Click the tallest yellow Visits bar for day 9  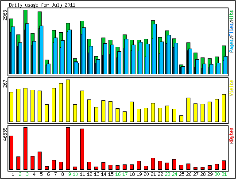coord(68,101)
